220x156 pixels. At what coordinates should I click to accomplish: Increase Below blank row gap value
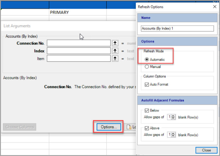pyautogui.click(x=174, y=115)
